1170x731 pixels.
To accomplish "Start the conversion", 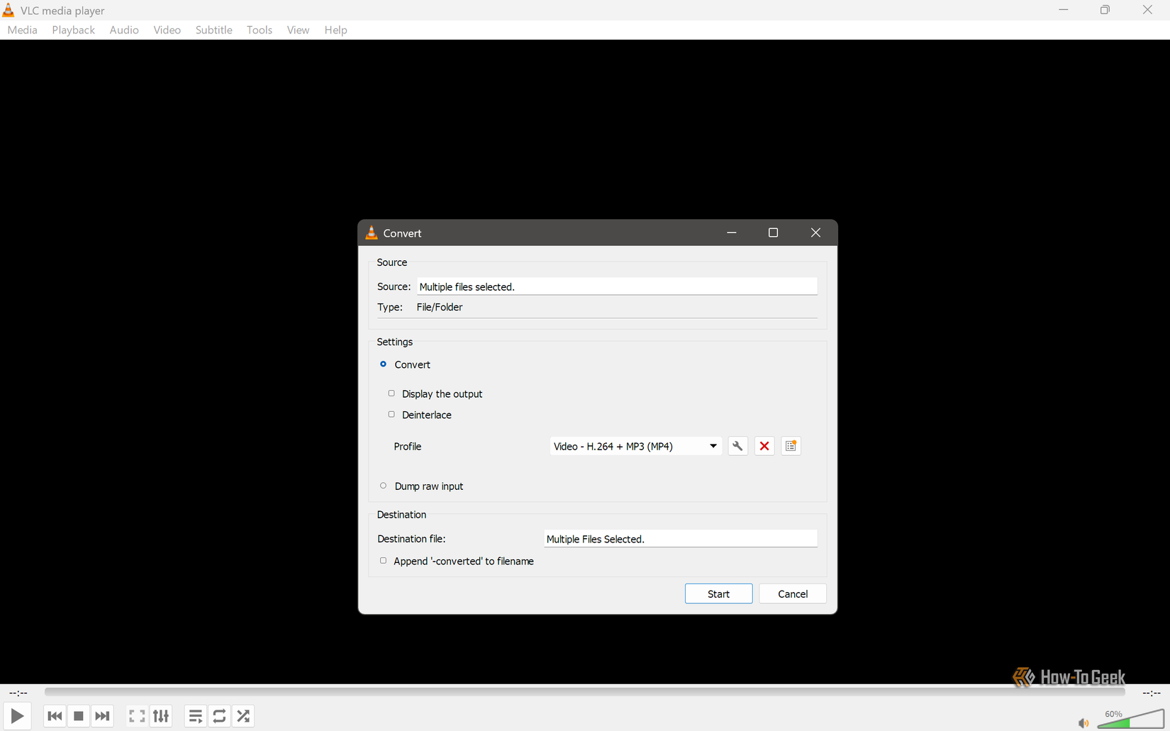I will [718, 593].
